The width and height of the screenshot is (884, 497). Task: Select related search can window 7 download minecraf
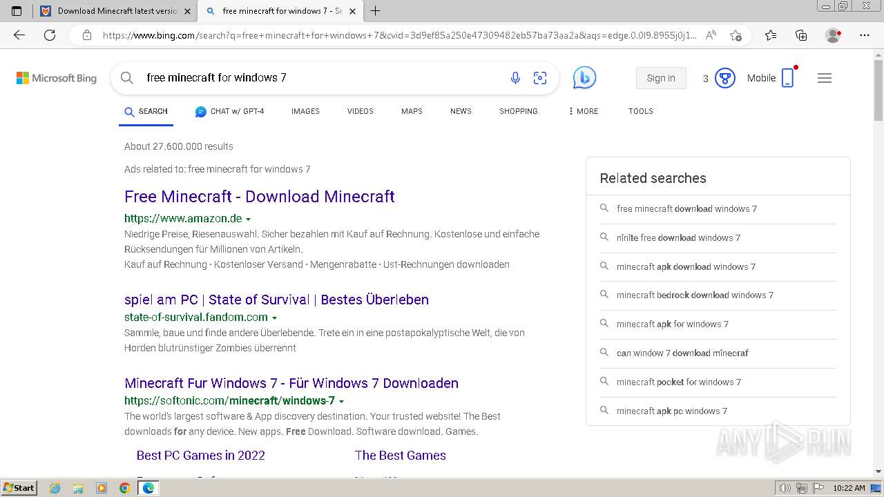pos(718,353)
